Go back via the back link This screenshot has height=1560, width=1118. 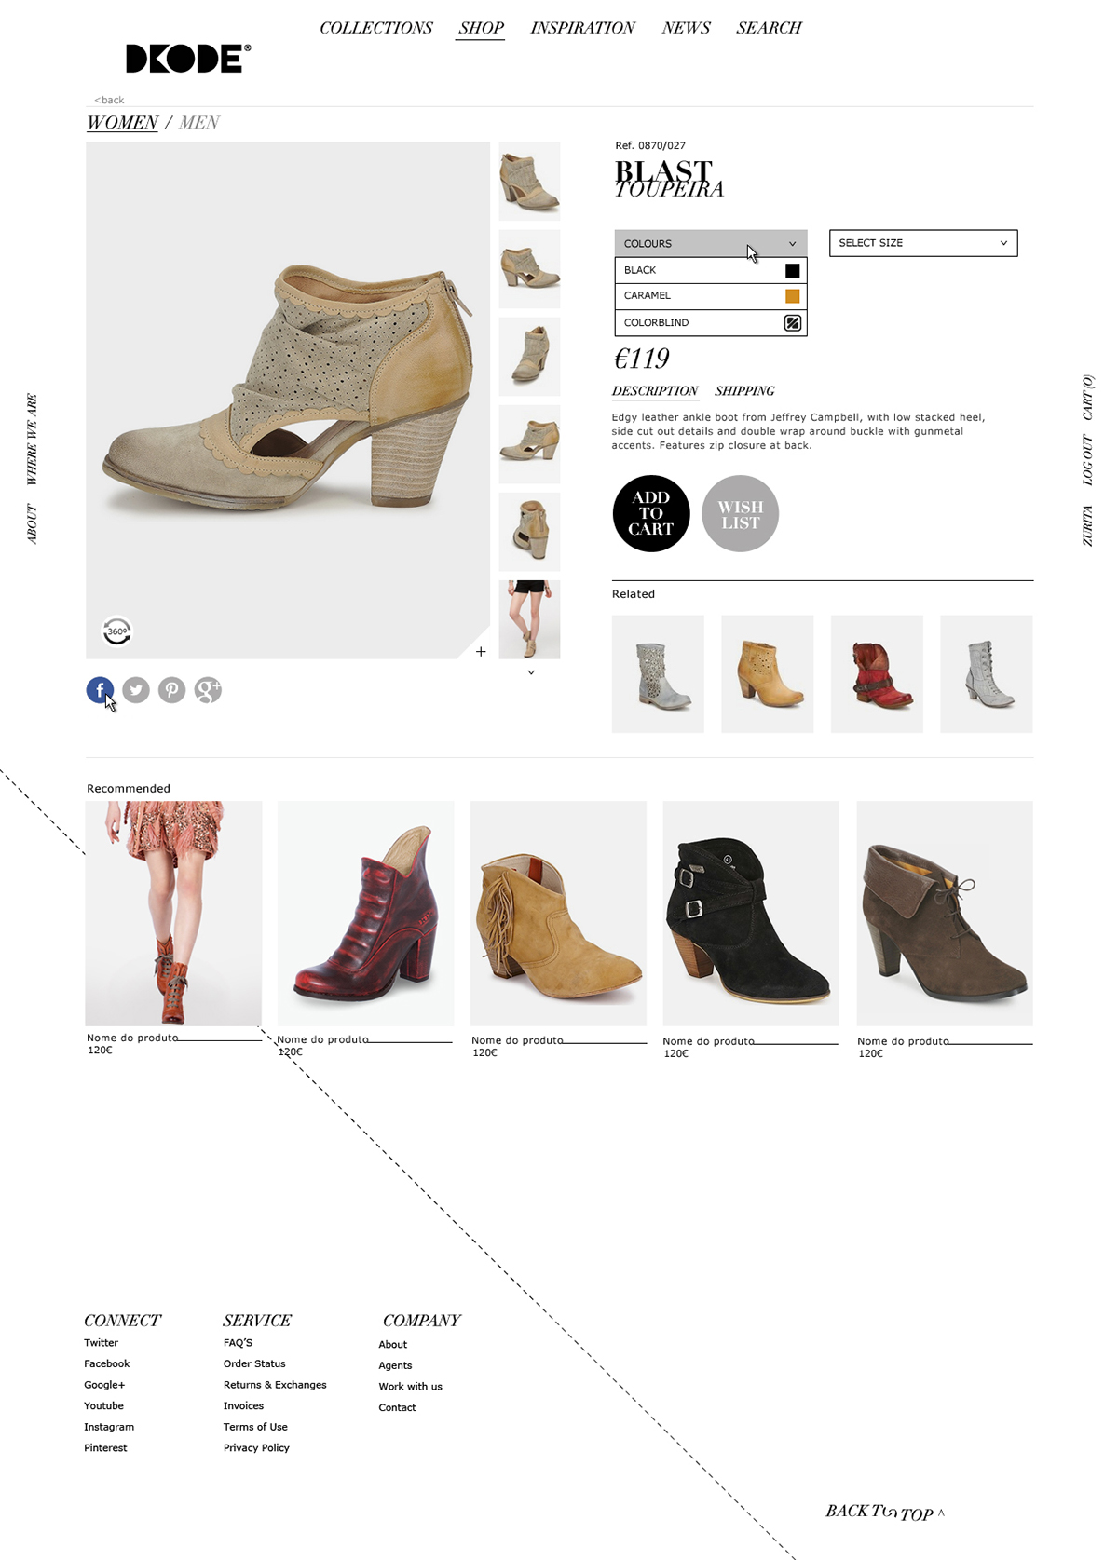109,100
